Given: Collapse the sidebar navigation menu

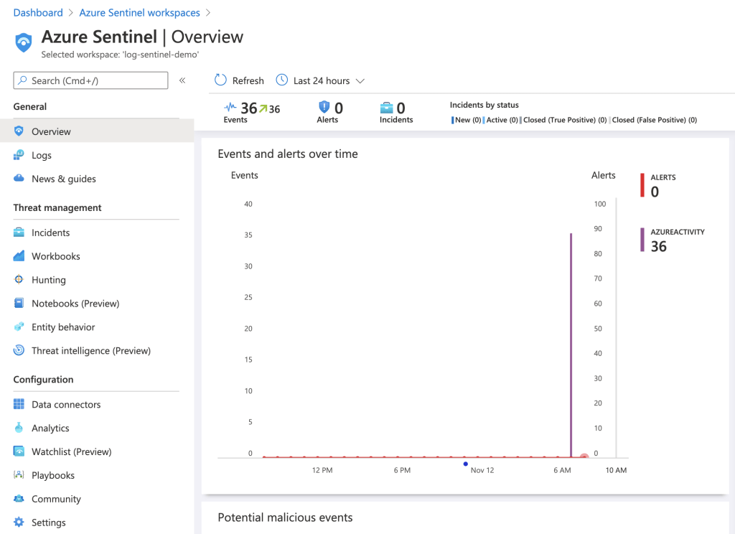Looking at the screenshot, I should (182, 80).
